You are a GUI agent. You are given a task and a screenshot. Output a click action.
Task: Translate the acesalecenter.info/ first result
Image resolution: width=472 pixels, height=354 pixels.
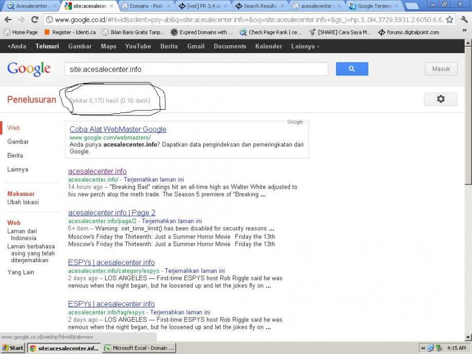click(x=154, y=180)
